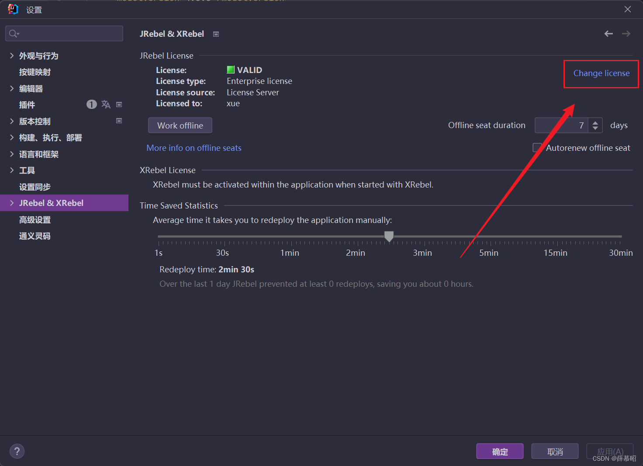Open 插件 settings page
The height and width of the screenshot is (466, 643).
coord(27,105)
